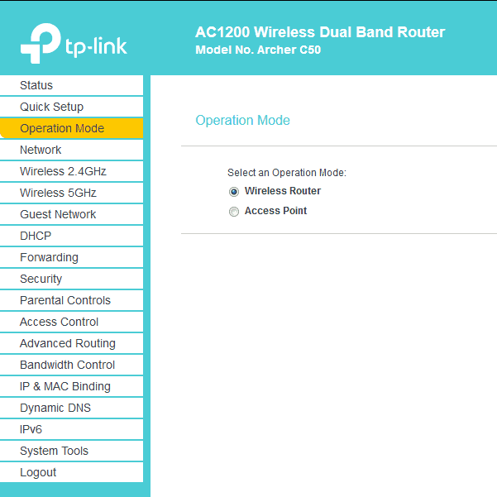Select Operation Mode sidebar item

click(x=71, y=128)
